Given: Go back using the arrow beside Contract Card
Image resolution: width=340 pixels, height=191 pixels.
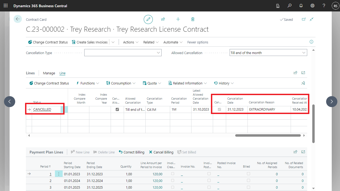Looking at the screenshot, I should click(x=18, y=19).
